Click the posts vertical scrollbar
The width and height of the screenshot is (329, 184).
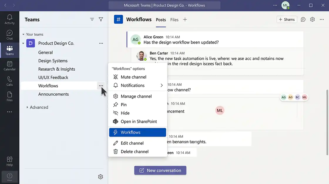327,122
